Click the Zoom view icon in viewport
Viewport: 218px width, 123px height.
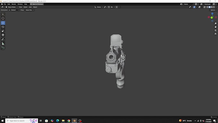[x=215, y=23]
